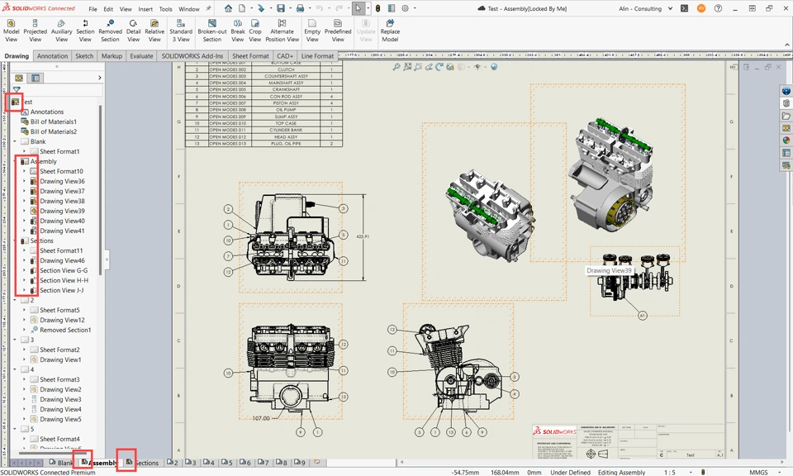793x476 pixels.
Task: Select the Projected View tool
Action: [x=36, y=31]
